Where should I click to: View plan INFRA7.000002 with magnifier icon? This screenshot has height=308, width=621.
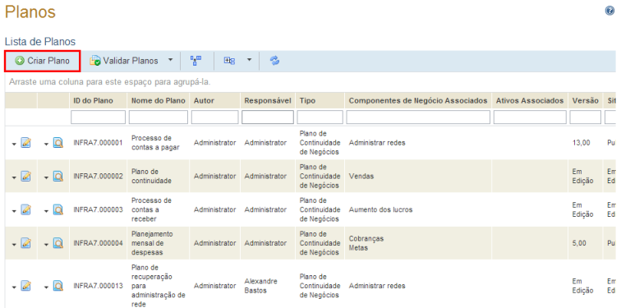click(x=58, y=176)
